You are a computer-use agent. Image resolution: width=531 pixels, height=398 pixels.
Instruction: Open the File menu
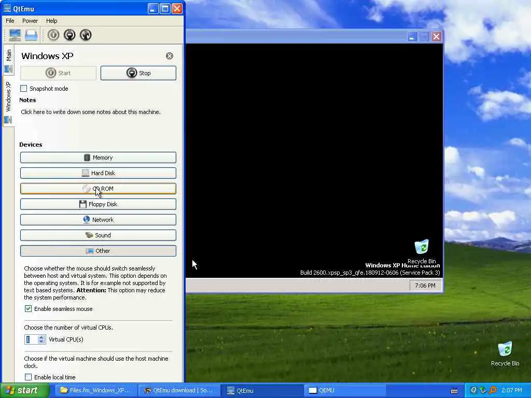coord(10,21)
